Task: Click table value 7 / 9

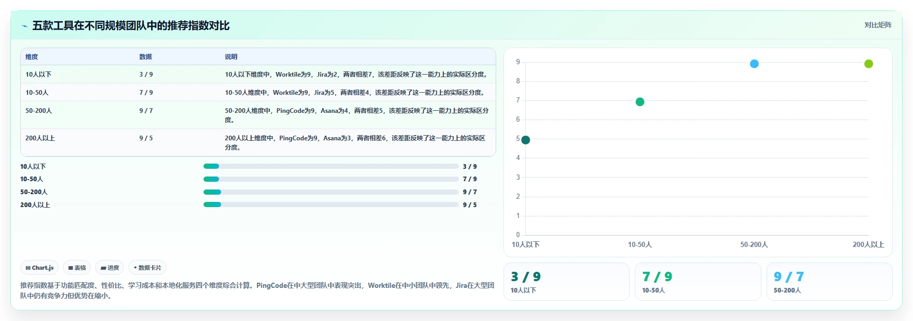Action: coord(146,93)
